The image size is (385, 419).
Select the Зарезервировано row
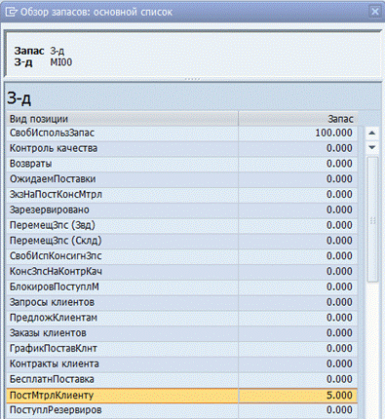(x=182, y=209)
